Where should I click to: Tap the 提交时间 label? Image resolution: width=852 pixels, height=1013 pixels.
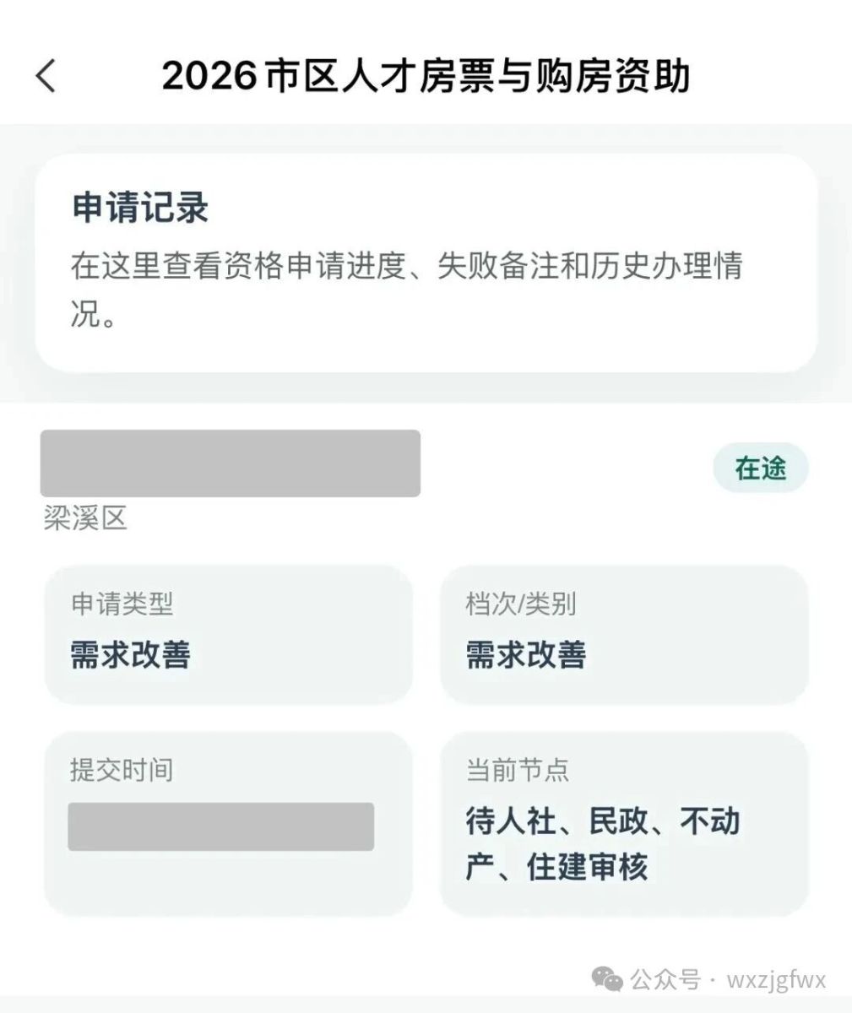[122, 770]
